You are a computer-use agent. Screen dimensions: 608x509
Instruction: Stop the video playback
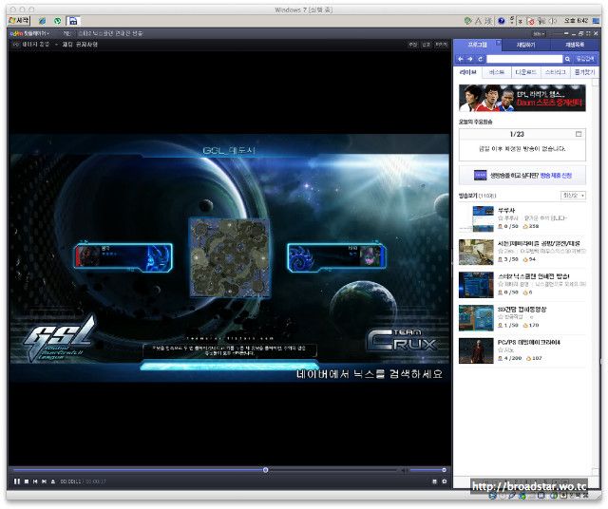(x=27, y=481)
